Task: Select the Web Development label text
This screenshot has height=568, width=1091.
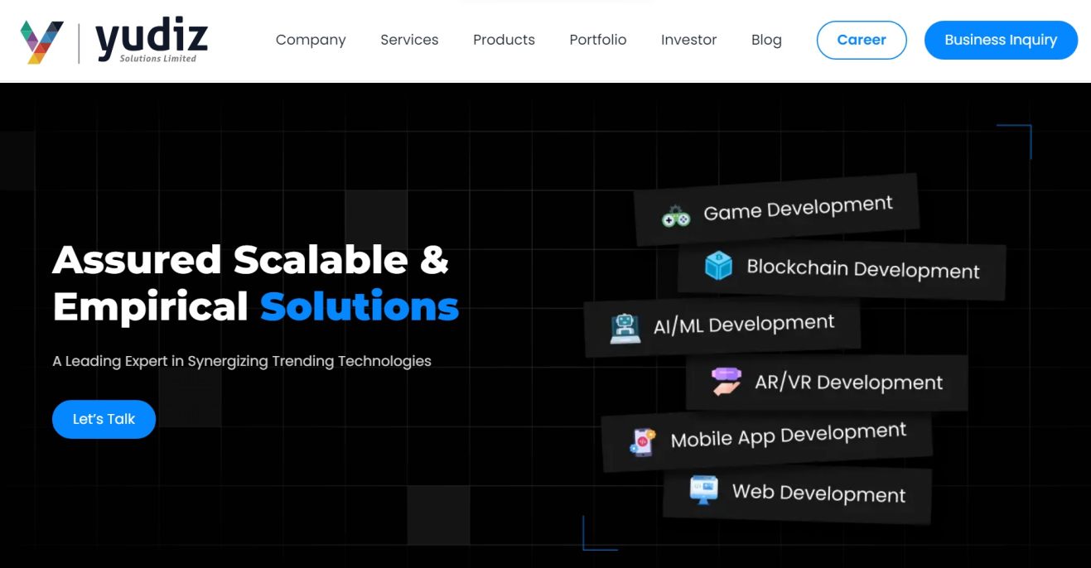Action: point(818,493)
